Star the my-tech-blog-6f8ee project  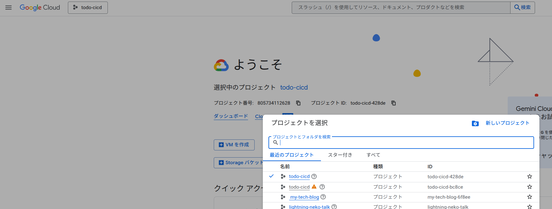530,197
